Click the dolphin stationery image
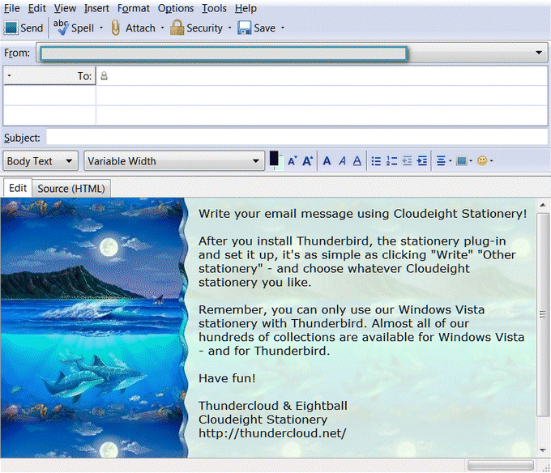Screen dimensions: 551x473 [x=93, y=328]
